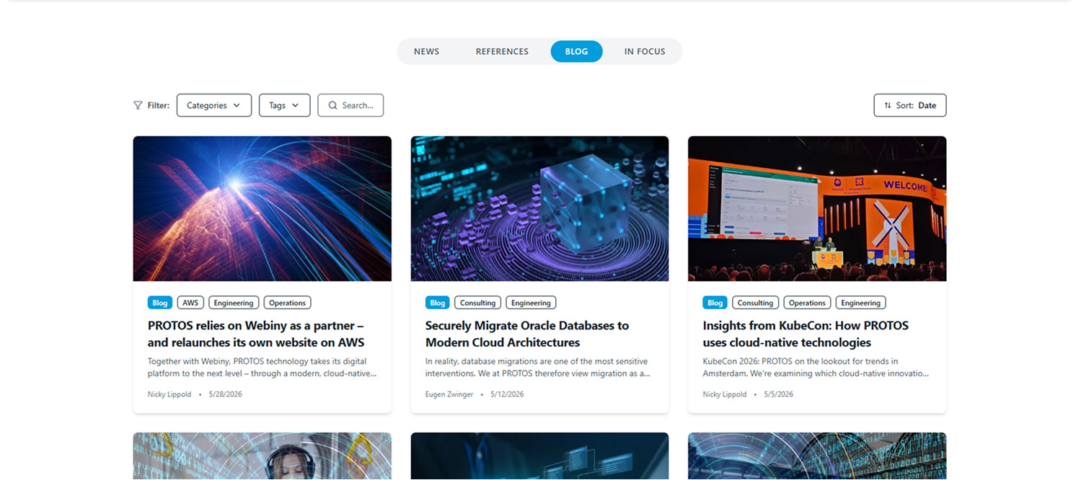Select the Blog tab
This screenshot has width=1081, height=480.
tap(576, 51)
